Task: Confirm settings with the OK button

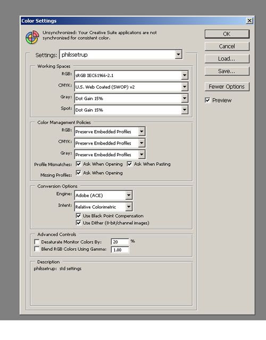Action: pyautogui.click(x=227, y=34)
